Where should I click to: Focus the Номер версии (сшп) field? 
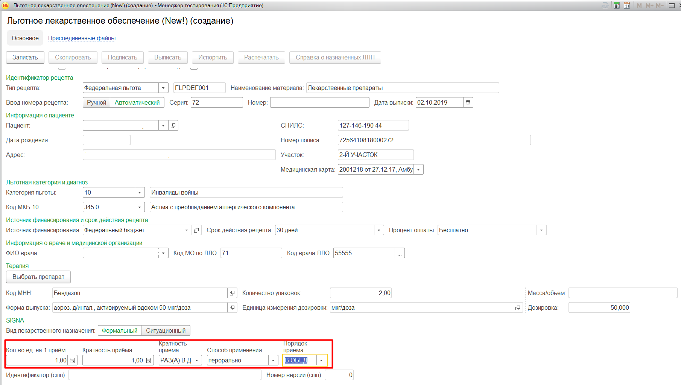tap(339, 375)
